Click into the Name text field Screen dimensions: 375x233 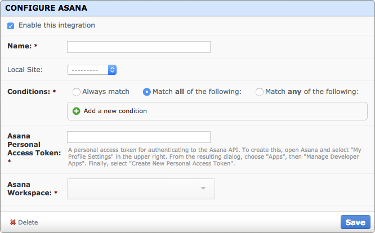click(139, 47)
